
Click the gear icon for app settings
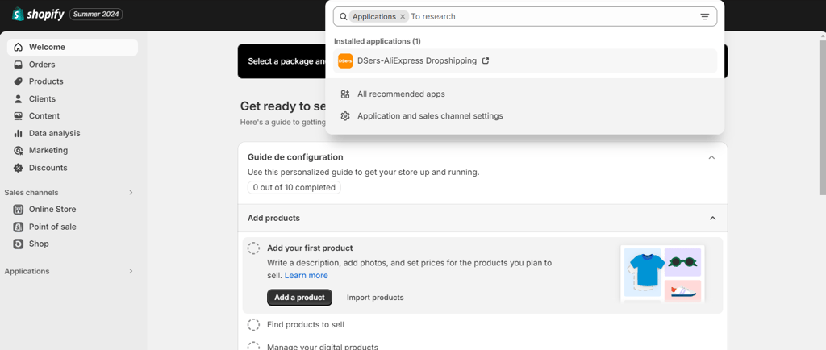[345, 116]
